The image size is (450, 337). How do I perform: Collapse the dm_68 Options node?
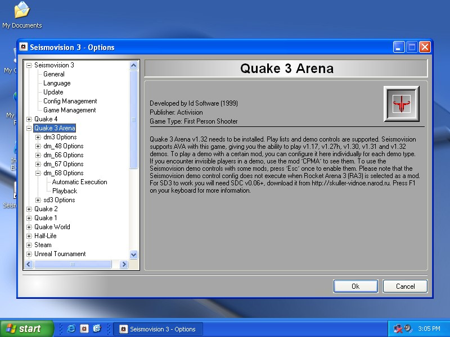coord(38,173)
